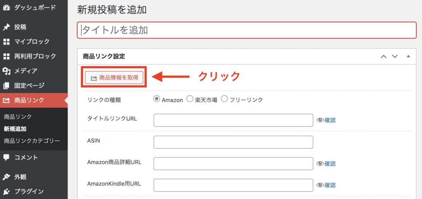
Task: Open the 商品リンク submenu list item
Action: pos(18,116)
